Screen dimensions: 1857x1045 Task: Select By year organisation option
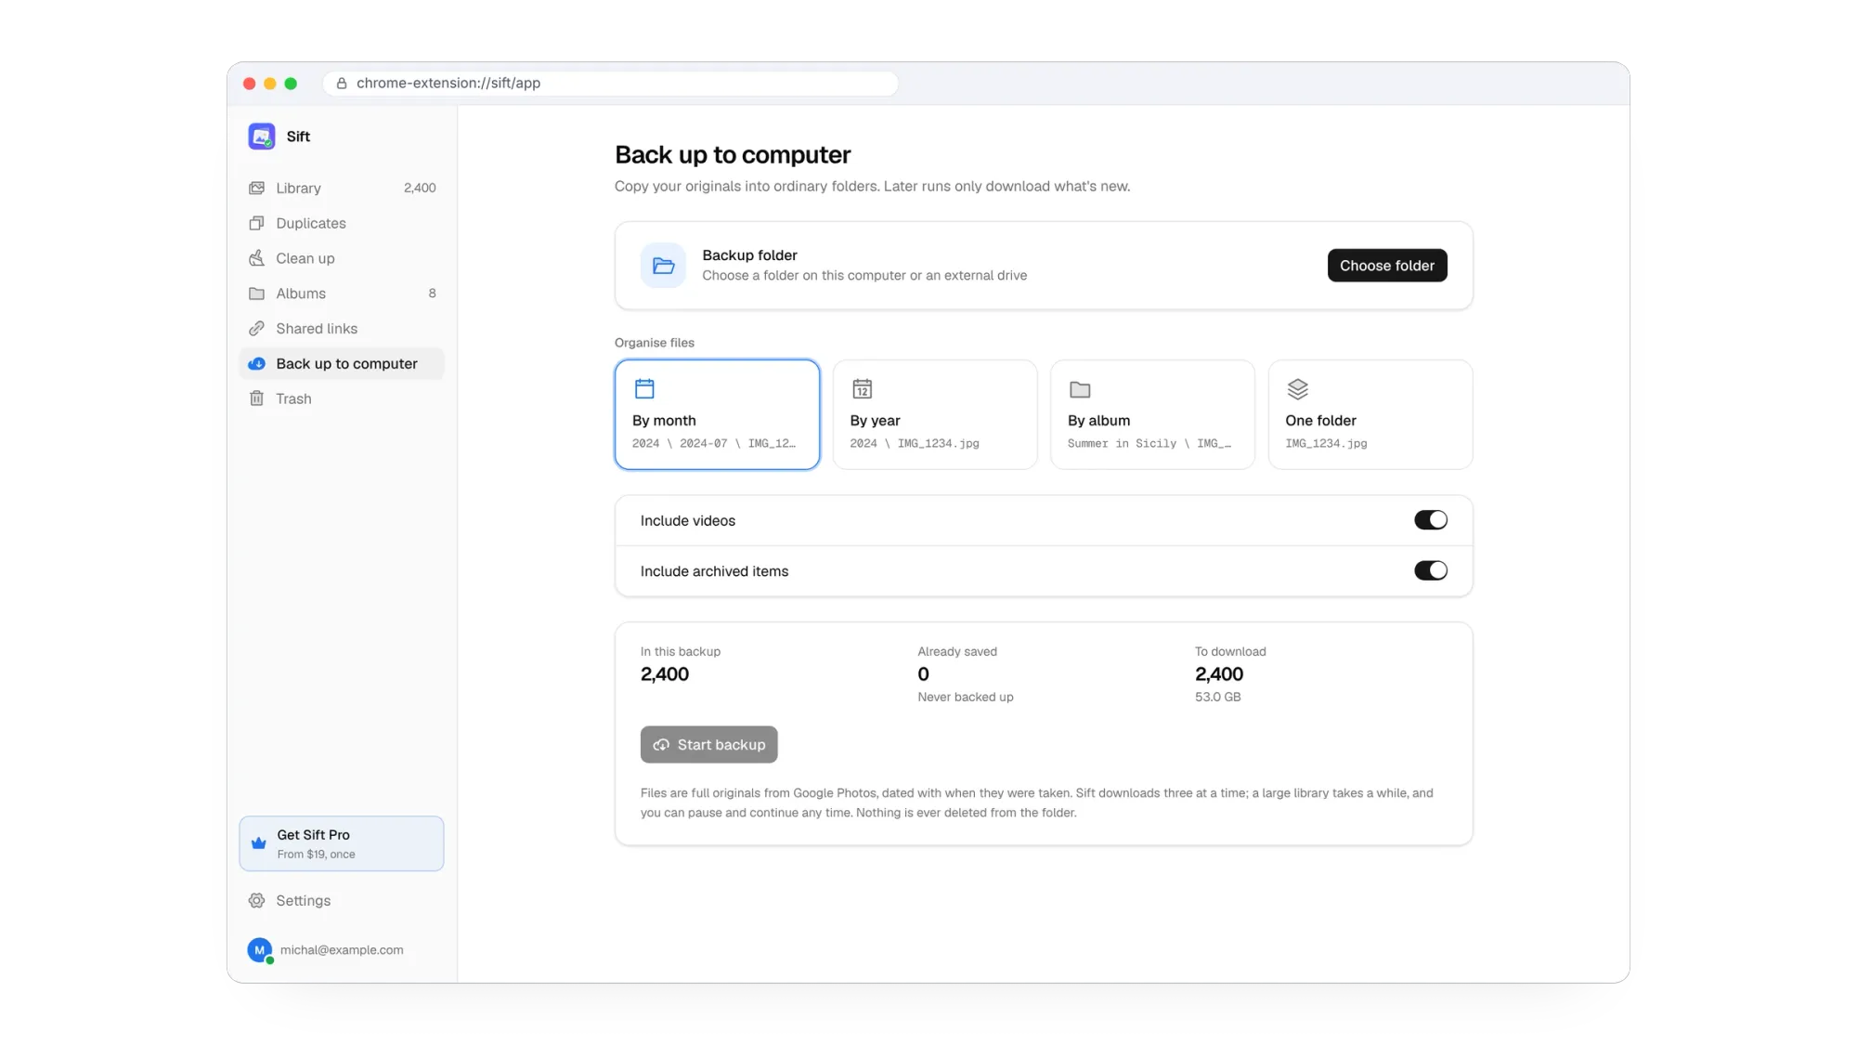point(934,414)
